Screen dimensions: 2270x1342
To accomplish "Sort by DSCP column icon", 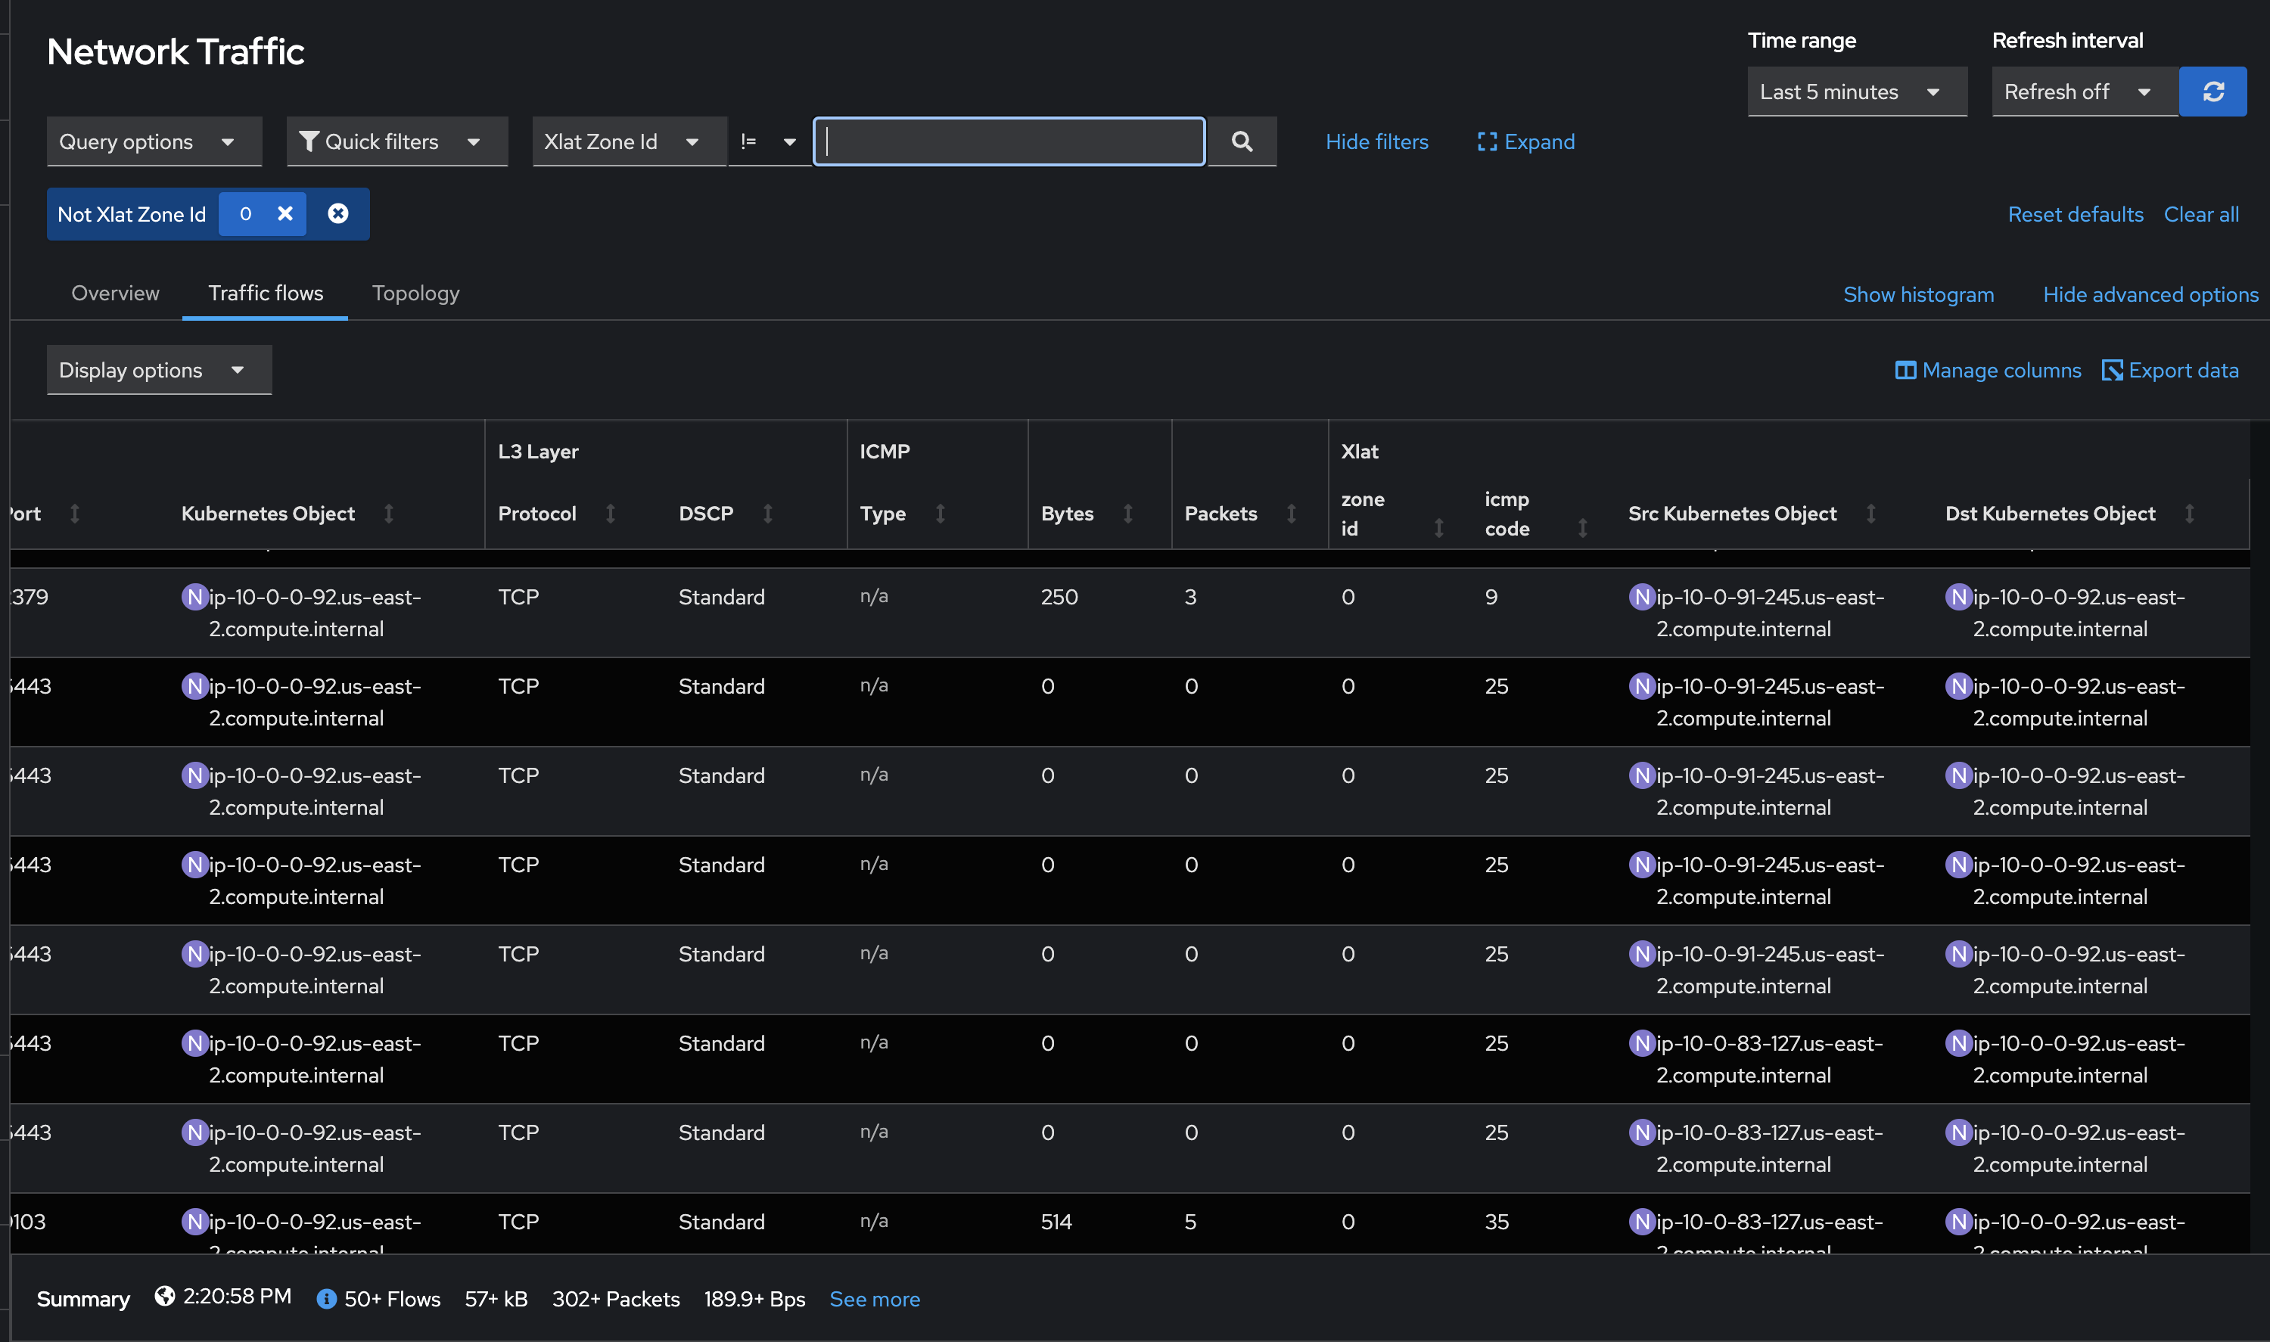I will 768,514.
